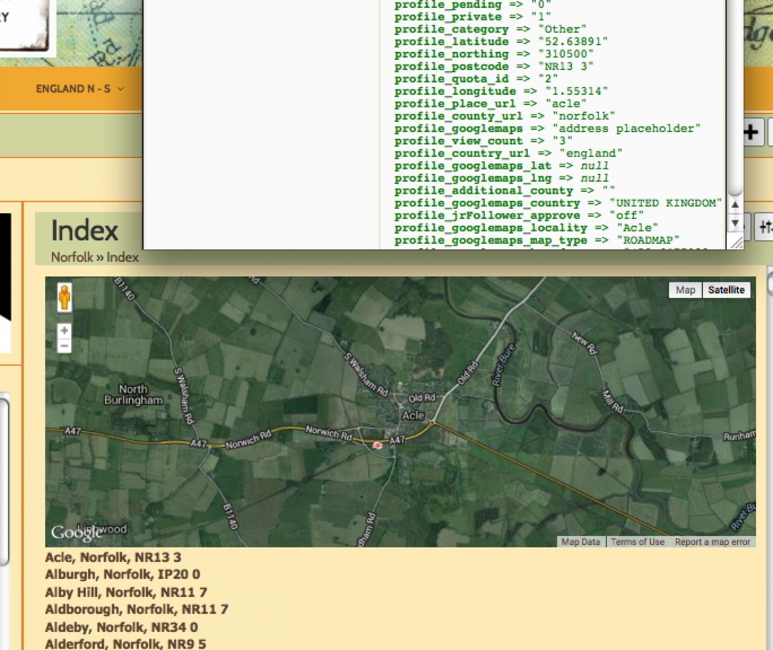Open the Alby Hill, Norfolk, NR11 7 entry
773x650 pixels.
pos(126,592)
